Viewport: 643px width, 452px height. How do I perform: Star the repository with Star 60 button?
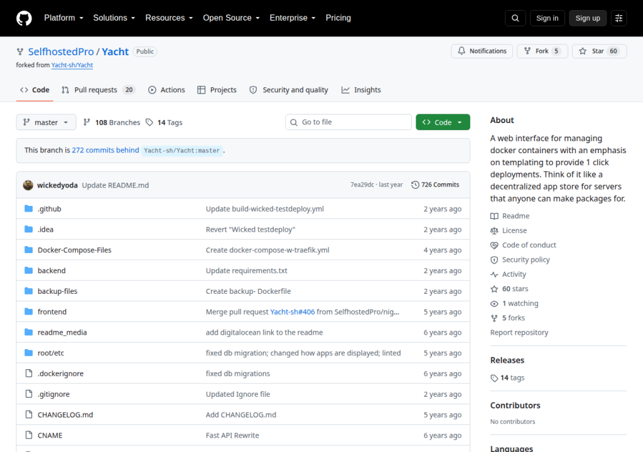tap(599, 51)
